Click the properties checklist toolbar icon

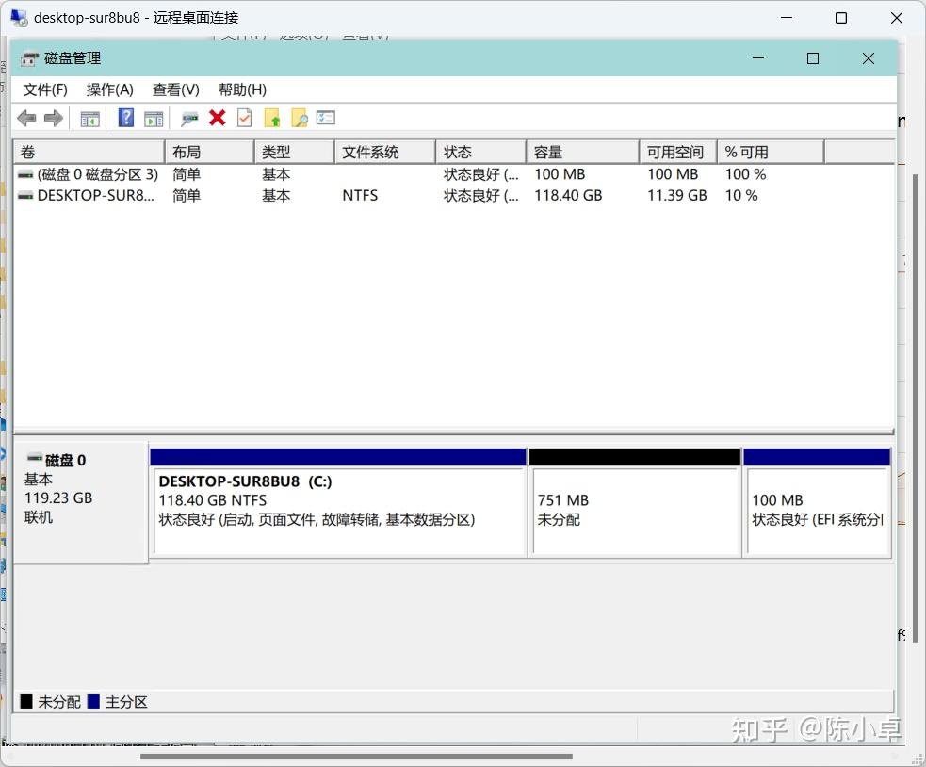pyautogui.click(x=326, y=117)
